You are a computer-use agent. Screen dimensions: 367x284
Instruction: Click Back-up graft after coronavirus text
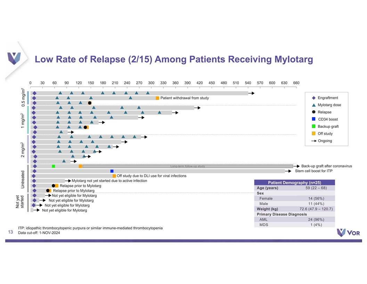pyautogui.click(x=326, y=166)
